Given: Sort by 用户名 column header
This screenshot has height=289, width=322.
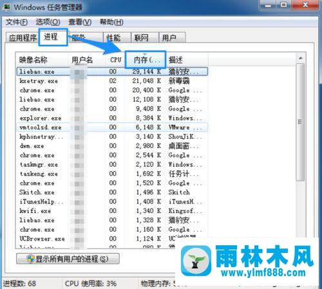Looking at the screenshot, I should [87, 60].
